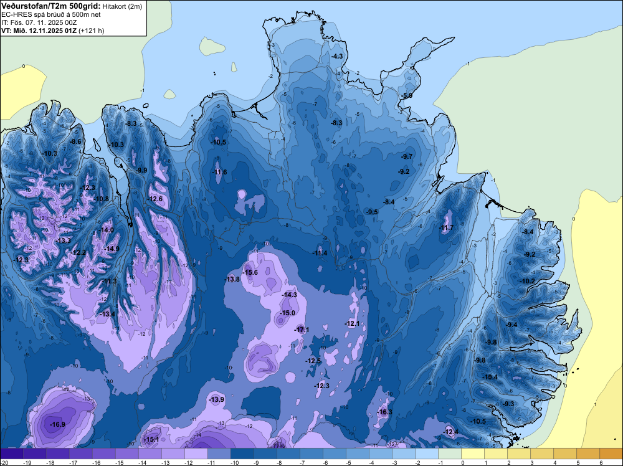This screenshot has height=466, width=623.
Task: Click the legend swatch between -6 and -5
Action: click(x=335, y=454)
